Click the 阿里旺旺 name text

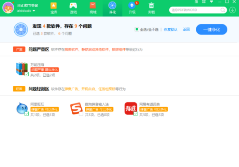(x=37, y=104)
